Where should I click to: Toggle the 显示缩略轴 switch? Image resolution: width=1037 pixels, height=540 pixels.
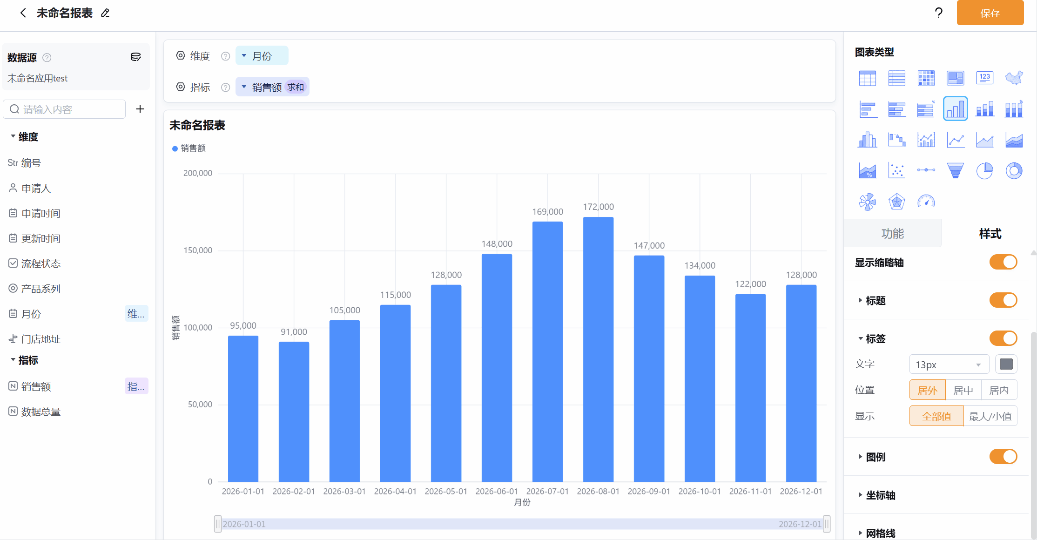pos(1003,262)
